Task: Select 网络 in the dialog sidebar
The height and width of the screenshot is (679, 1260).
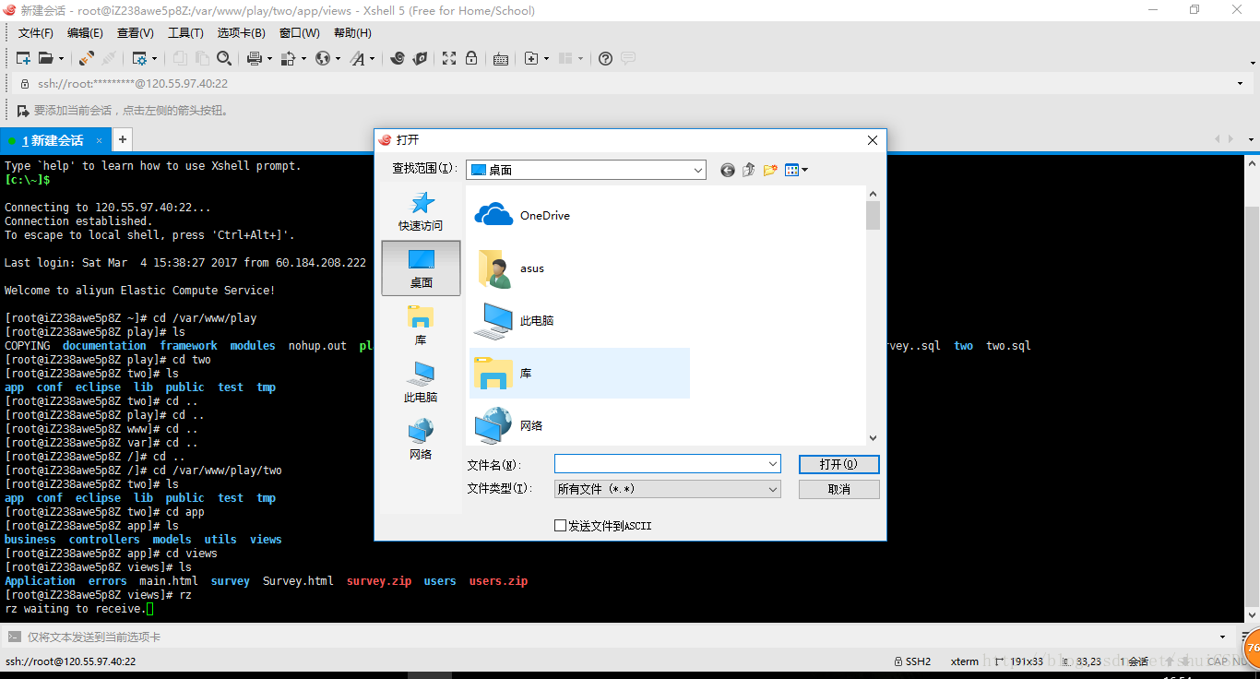Action: click(x=421, y=440)
